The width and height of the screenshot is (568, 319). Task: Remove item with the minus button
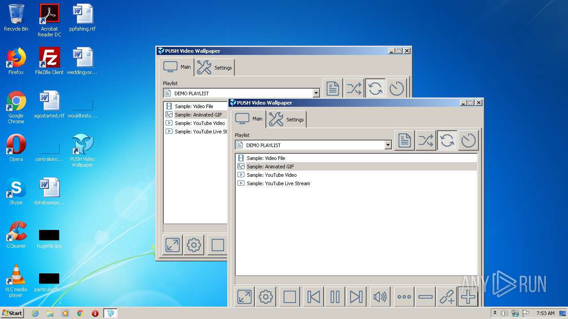tap(426, 297)
